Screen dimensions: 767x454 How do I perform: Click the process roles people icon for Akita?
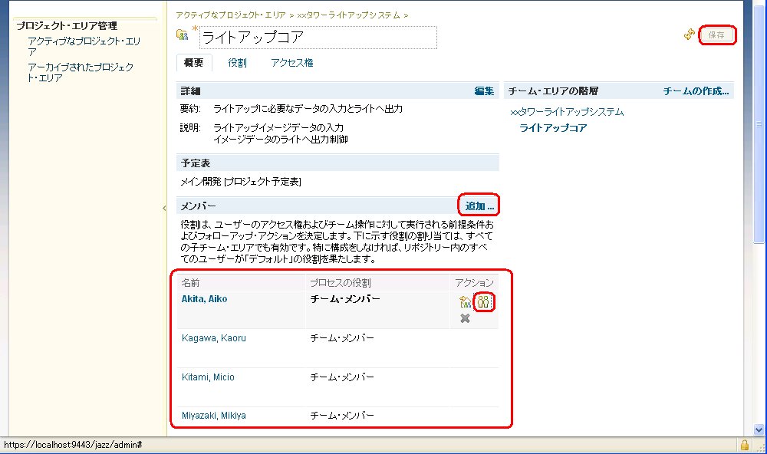click(483, 302)
